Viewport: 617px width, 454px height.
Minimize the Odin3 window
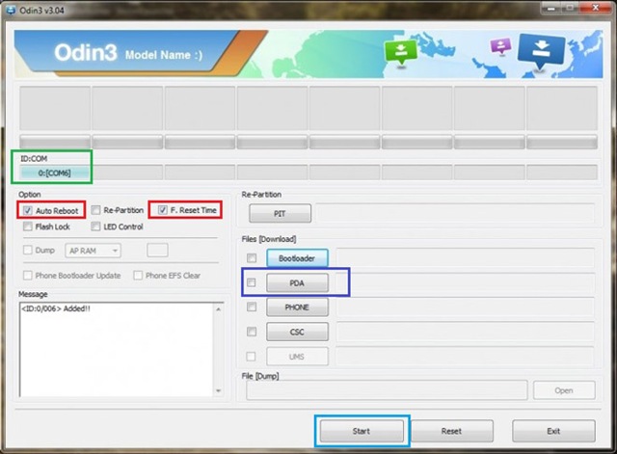pyautogui.click(x=551, y=8)
